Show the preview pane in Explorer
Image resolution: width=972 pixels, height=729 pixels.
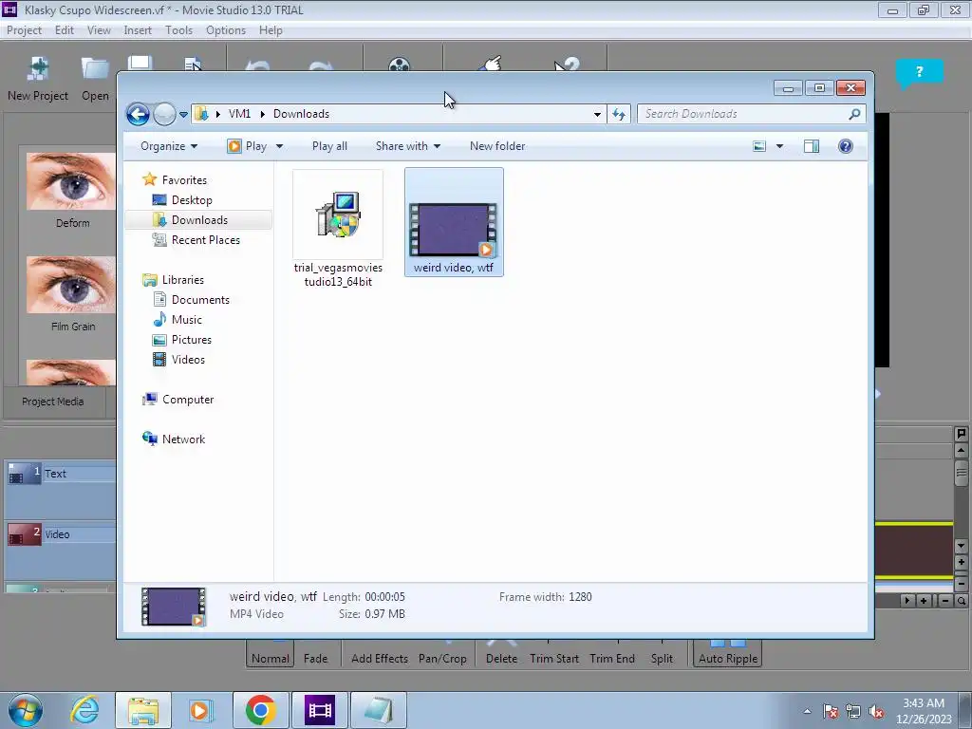point(811,146)
